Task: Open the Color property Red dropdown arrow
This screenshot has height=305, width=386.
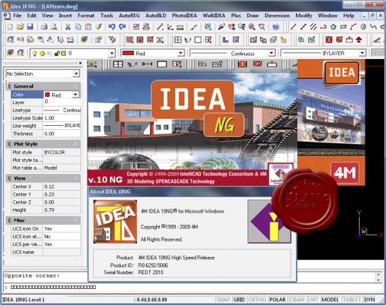Action: [75, 94]
